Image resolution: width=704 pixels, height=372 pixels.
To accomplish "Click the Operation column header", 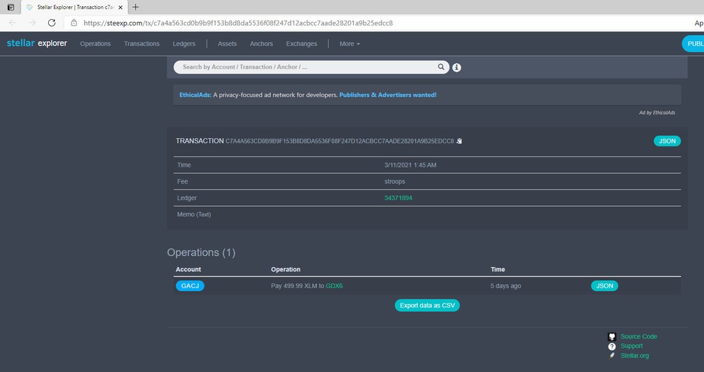I will [285, 269].
